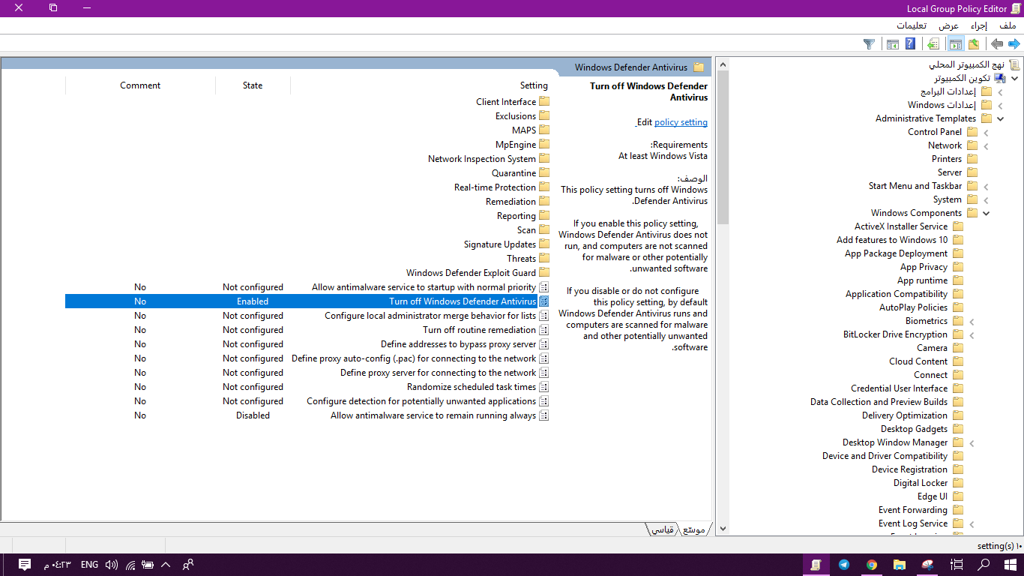The width and height of the screenshot is (1024, 576).
Task: Click the taskbar search magnifier icon
Action: (x=984, y=565)
